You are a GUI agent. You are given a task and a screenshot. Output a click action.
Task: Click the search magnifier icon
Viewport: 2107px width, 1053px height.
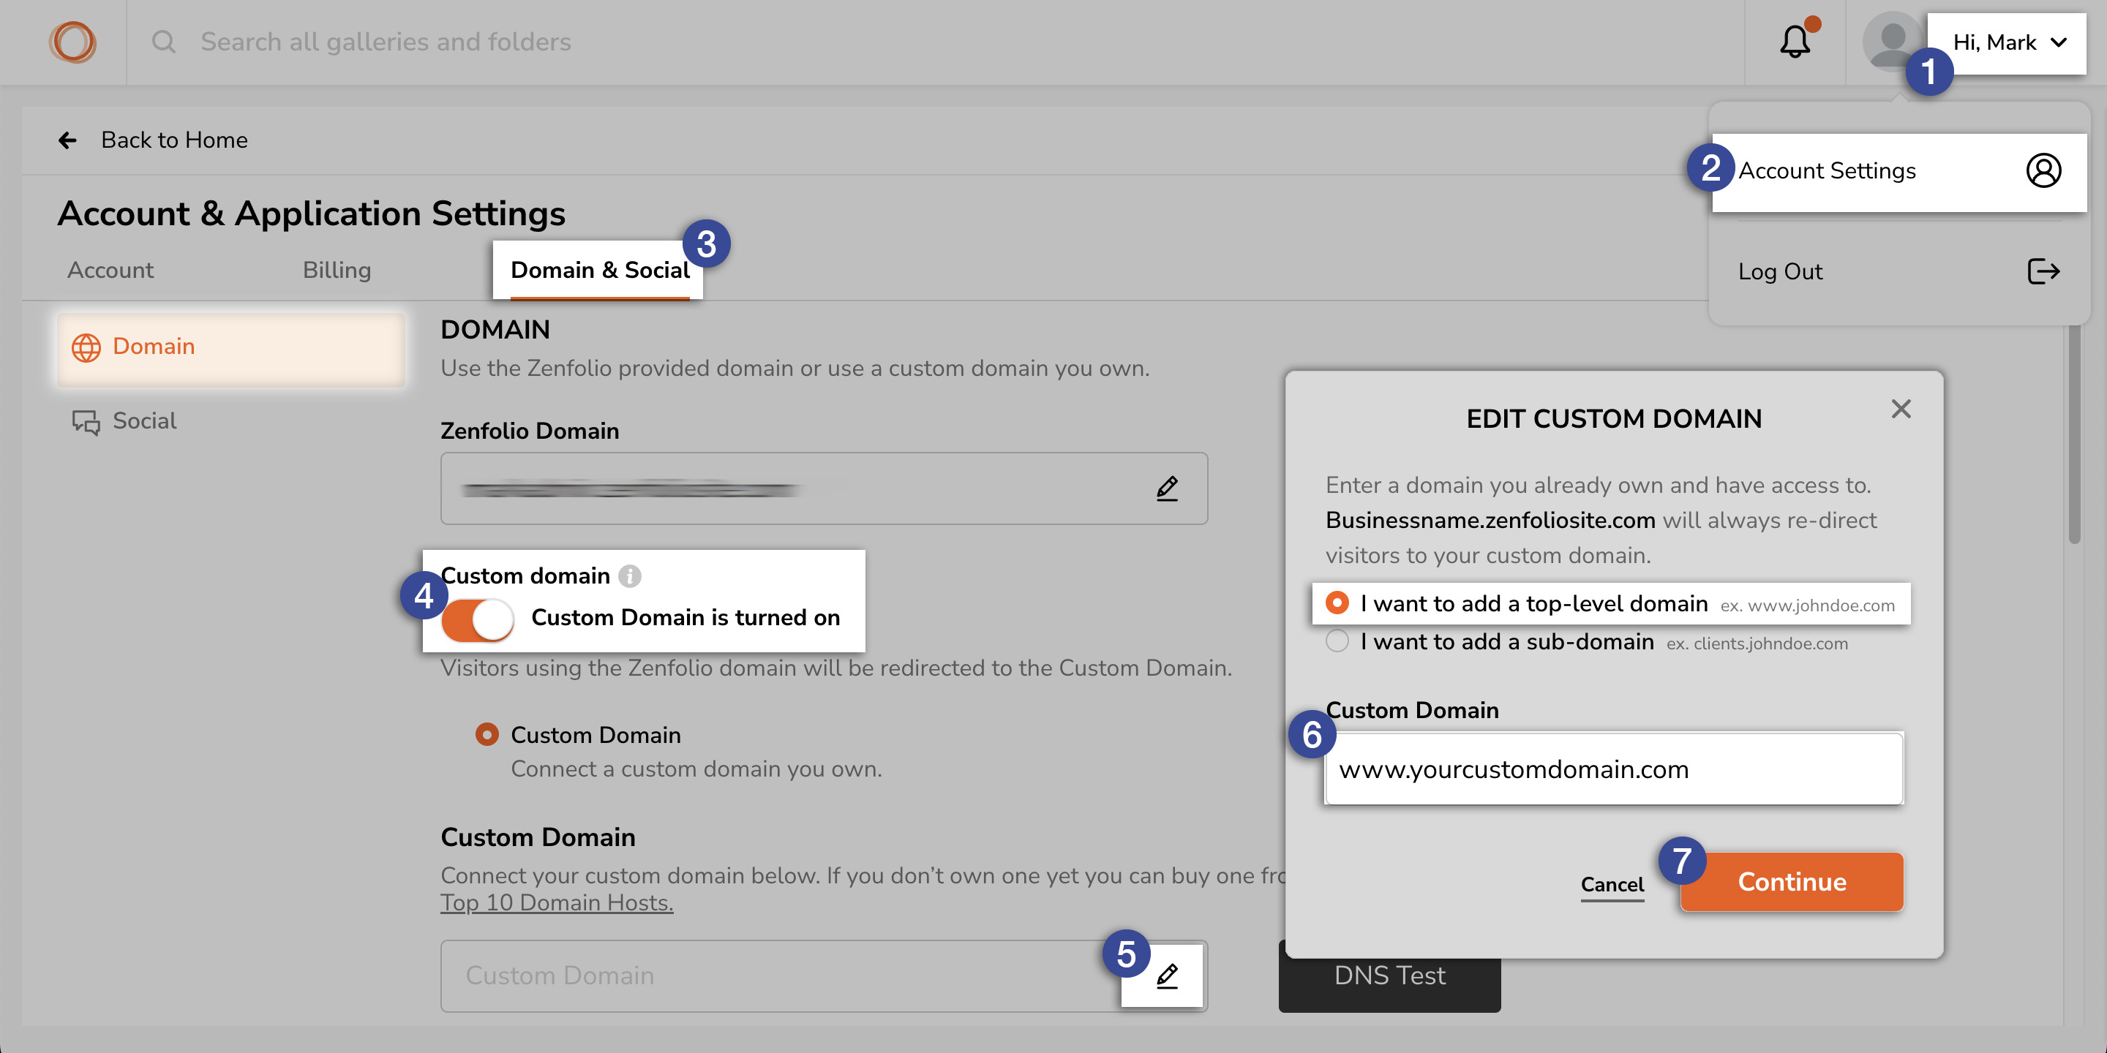164,42
